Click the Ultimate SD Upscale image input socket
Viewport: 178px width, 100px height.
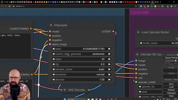tap(136, 61)
